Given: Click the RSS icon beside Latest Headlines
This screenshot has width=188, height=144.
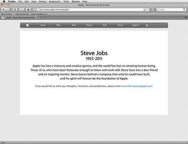Looking at the screenshot, I should point(46,14).
